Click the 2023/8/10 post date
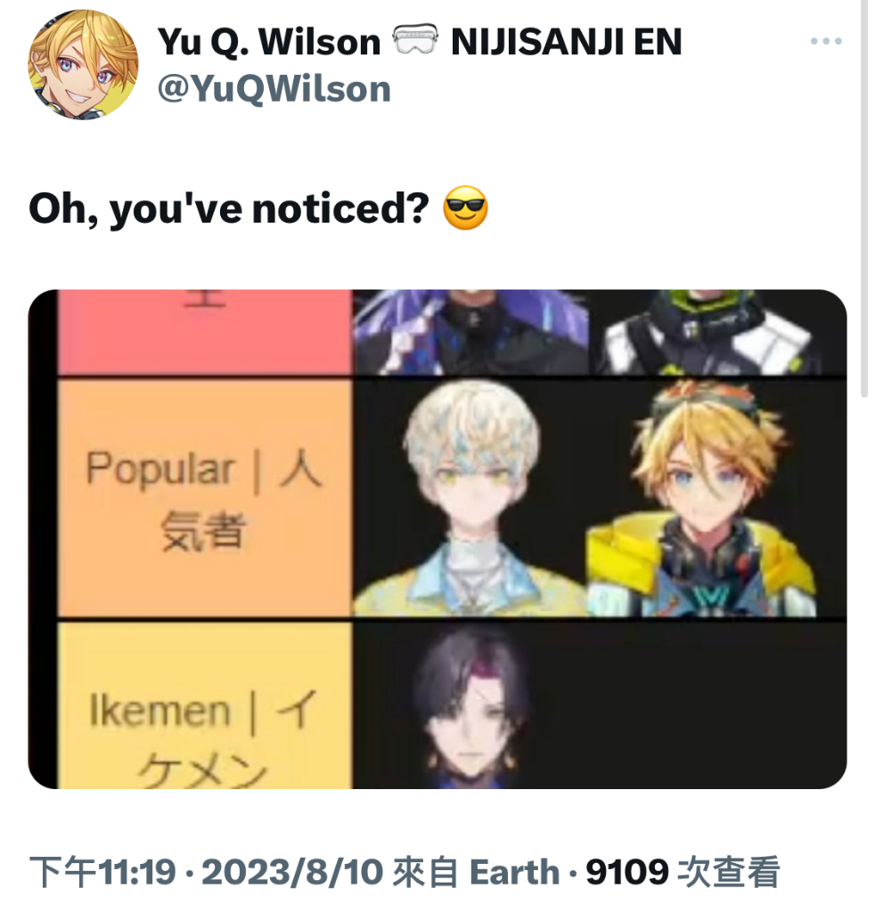The height and width of the screenshot is (912, 875). (292, 873)
